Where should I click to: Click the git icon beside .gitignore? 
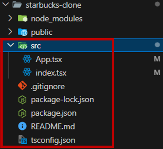click(22, 85)
